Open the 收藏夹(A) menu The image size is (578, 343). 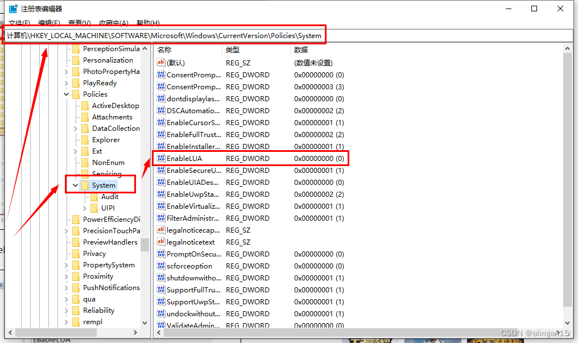coord(114,23)
